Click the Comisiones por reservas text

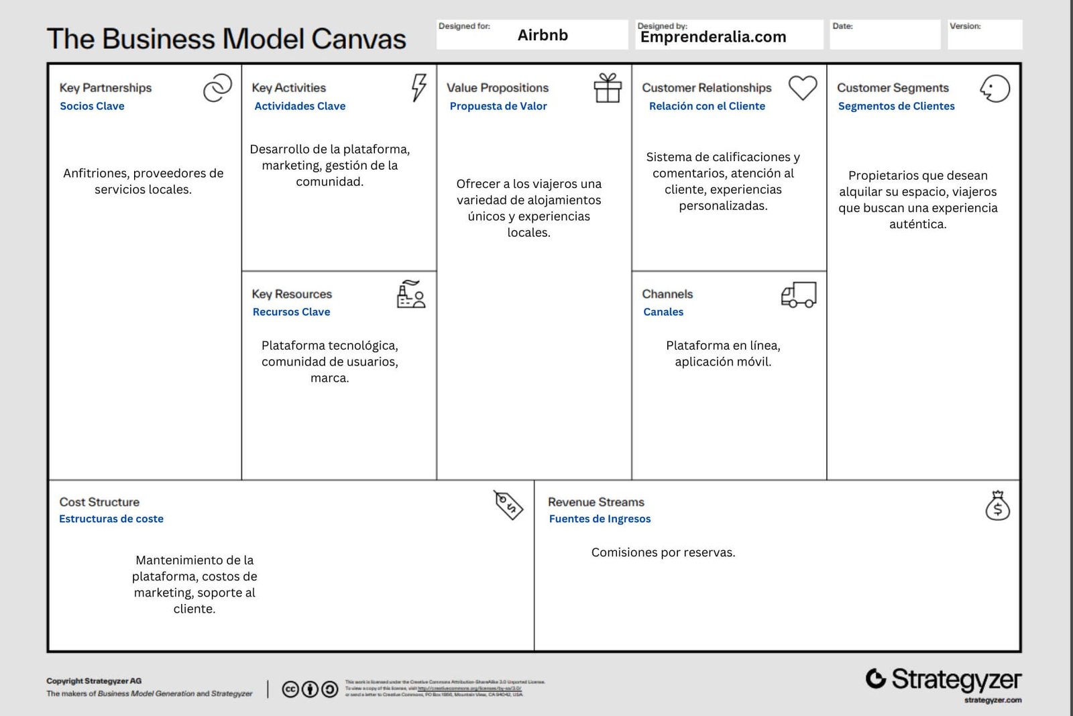(663, 552)
